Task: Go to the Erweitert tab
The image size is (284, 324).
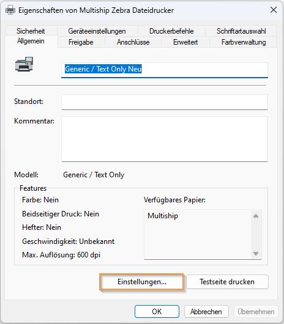Action: 185,42
